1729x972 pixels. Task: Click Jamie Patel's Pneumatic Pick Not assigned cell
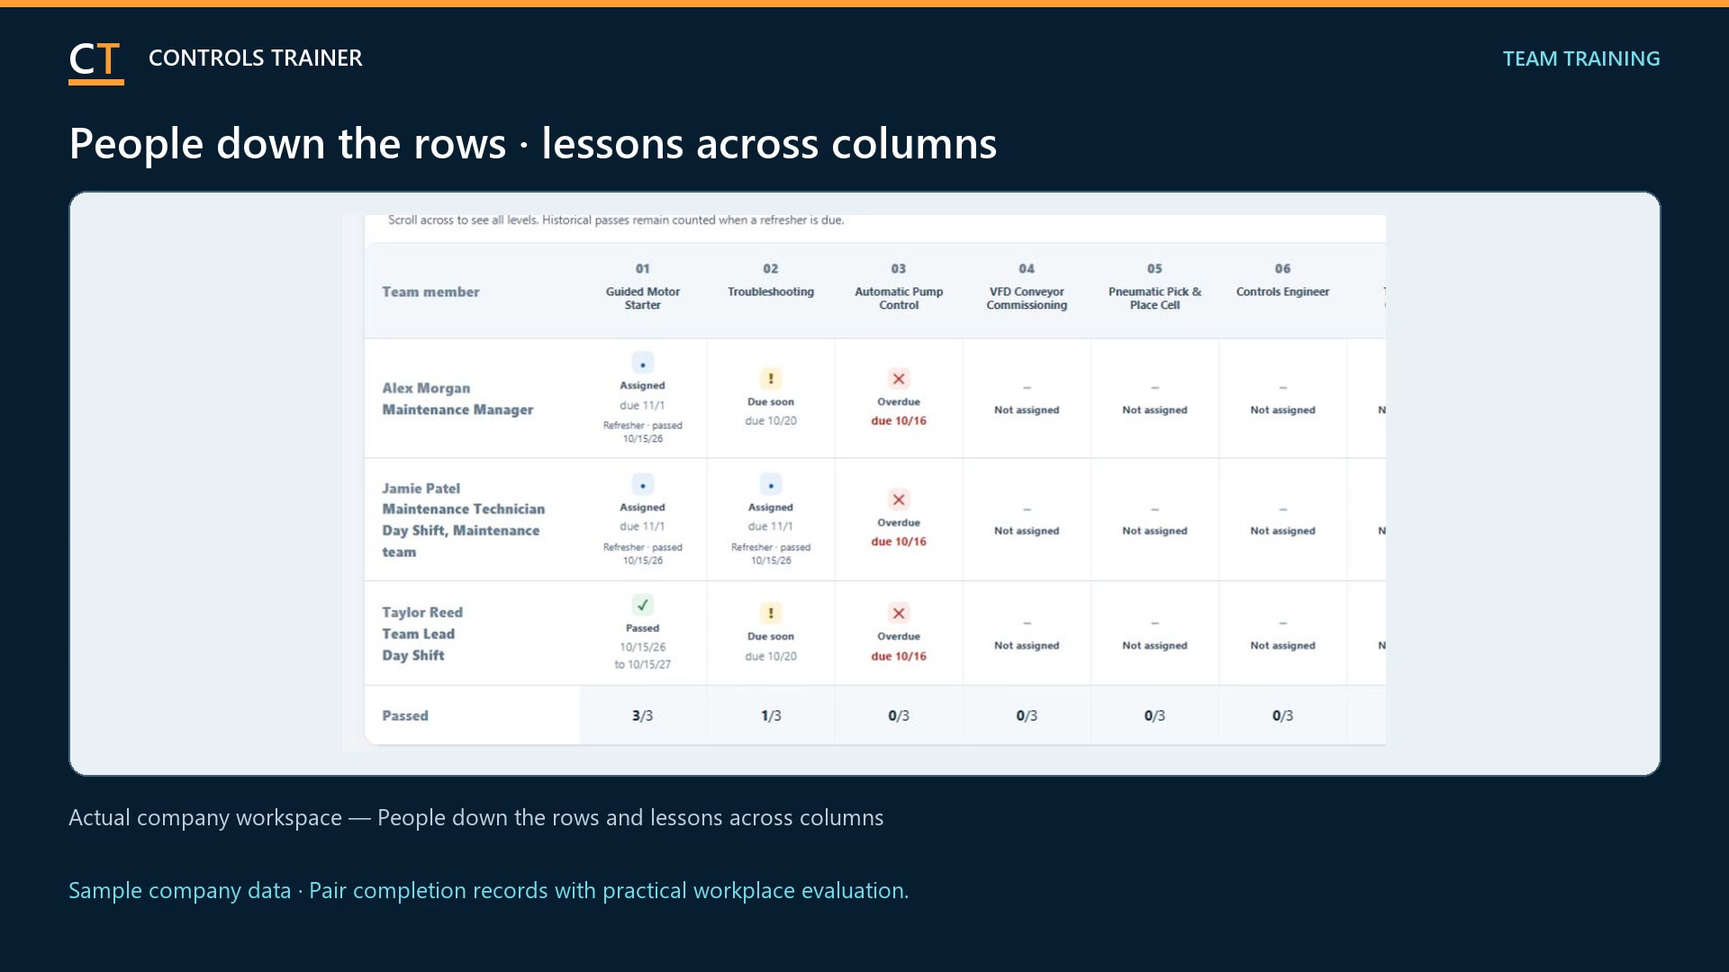click(1154, 521)
